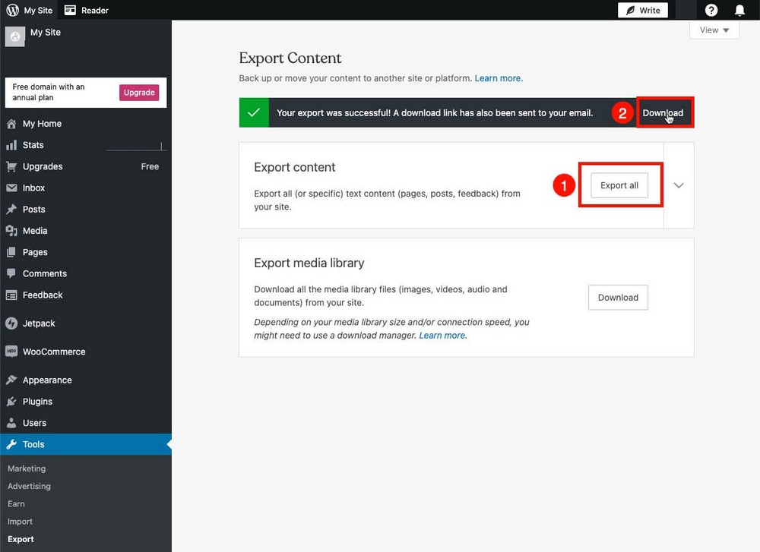Click the Stats bar chart icon
The image size is (760, 552).
click(x=11, y=145)
